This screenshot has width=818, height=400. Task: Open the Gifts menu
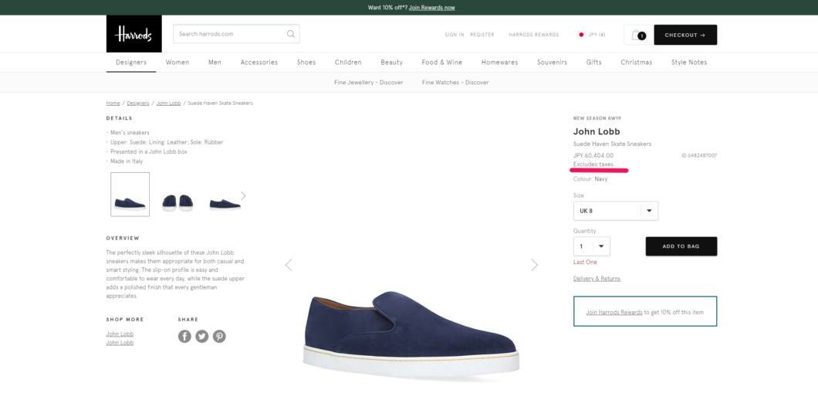tap(593, 62)
